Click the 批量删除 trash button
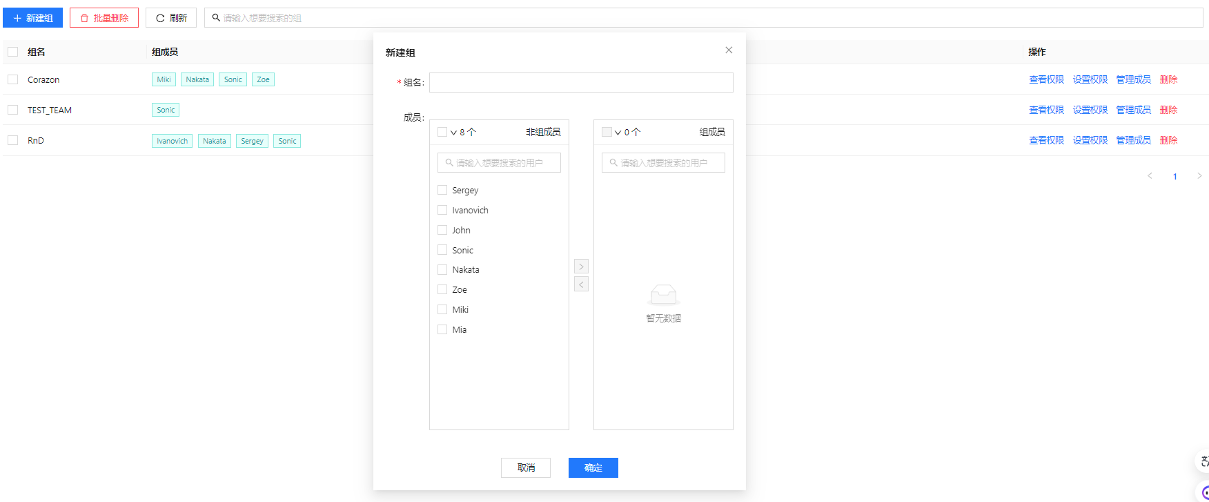This screenshot has width=1209, height=502. 104,18
